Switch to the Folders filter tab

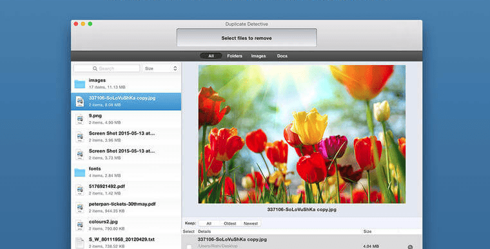pyautogui.click(x=235, y=56)
